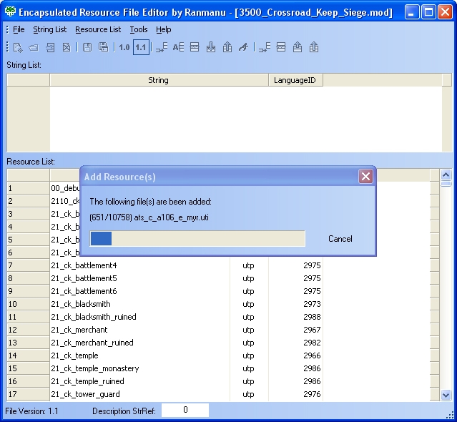
Task: Open the File menu
Action: 19,29
